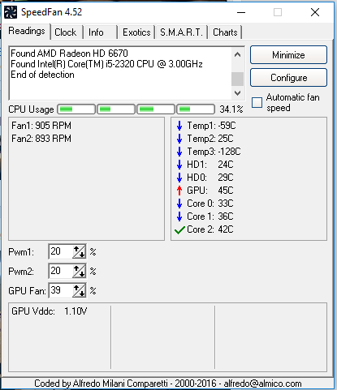Viewport: 337px width, 390px height.
Task: Switch to the Exotics tab
Action: 136,32
